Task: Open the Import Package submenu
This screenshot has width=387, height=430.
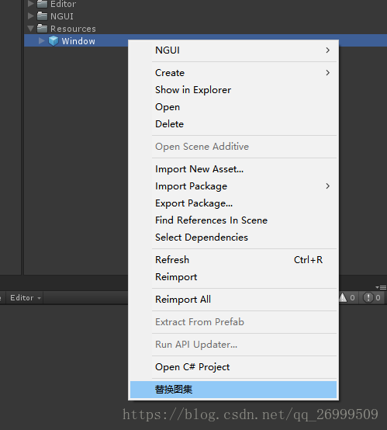Action: coord(233,186)
